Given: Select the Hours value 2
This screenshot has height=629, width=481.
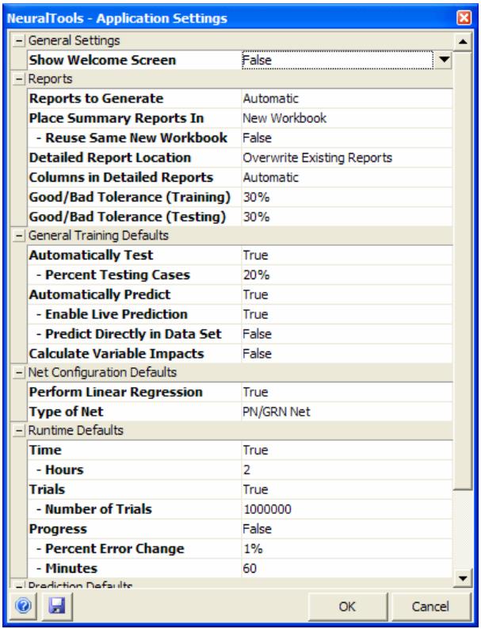Looking at the screenshot, I should pyautogui.click(x=347, y=470).
